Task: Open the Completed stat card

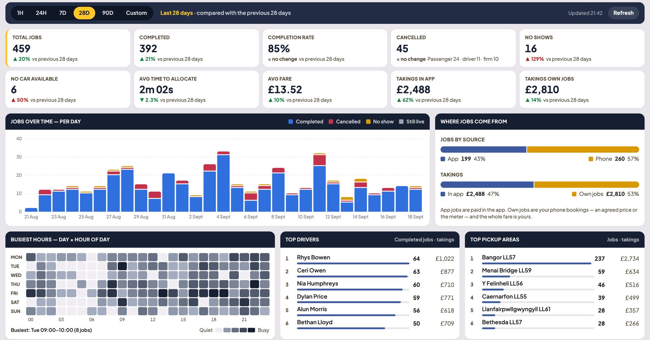Action: click(196, 48)
